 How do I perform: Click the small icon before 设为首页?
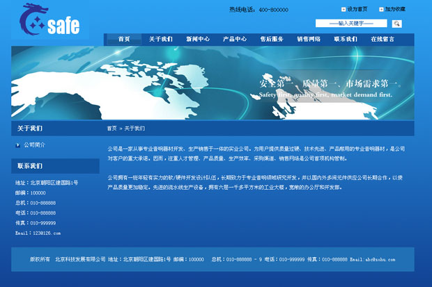point(344,10)
